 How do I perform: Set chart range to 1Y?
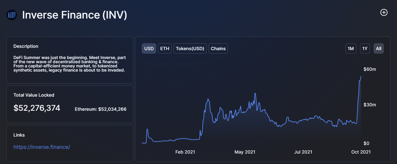[365, 49]
